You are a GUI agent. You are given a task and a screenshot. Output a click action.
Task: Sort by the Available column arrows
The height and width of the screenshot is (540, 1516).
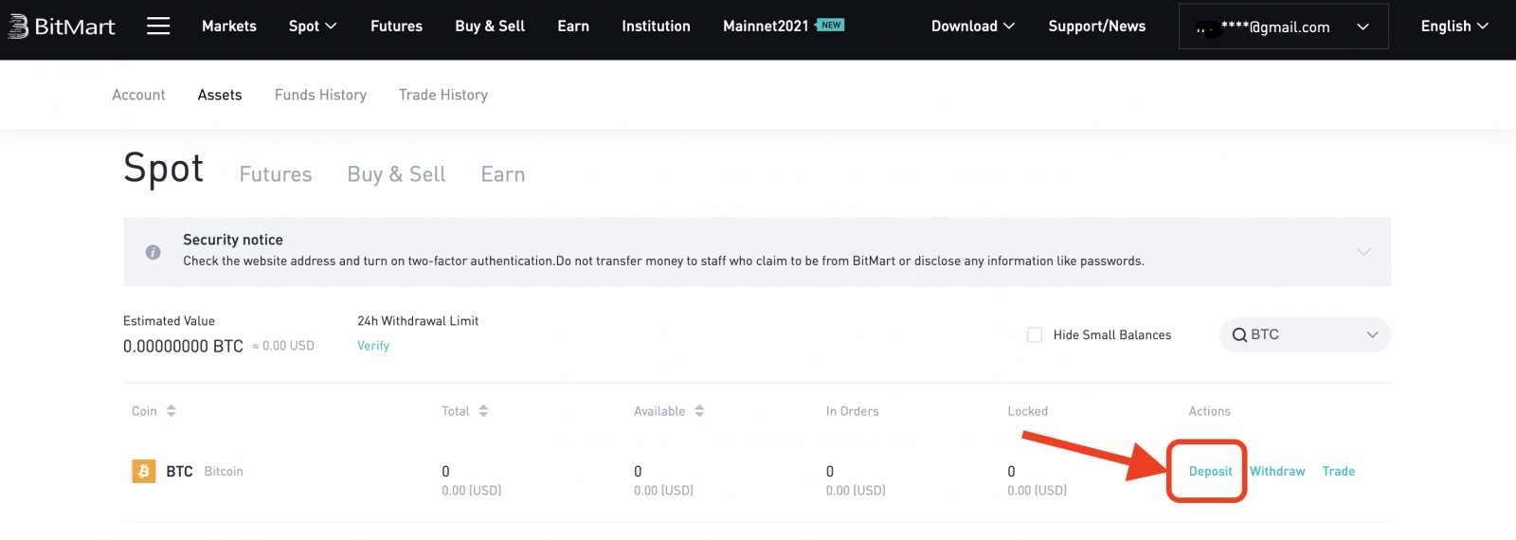[x=699, y=411]
